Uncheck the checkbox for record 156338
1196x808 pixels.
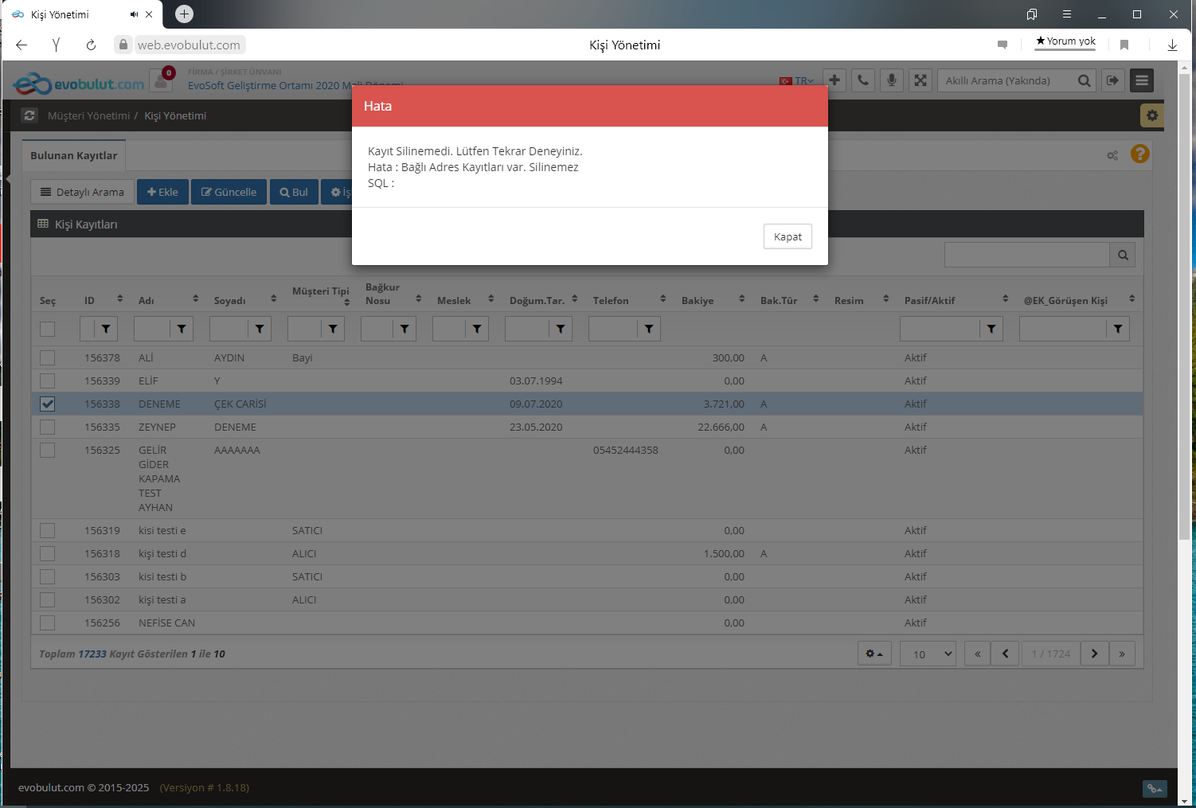click(x=48, y=404)
